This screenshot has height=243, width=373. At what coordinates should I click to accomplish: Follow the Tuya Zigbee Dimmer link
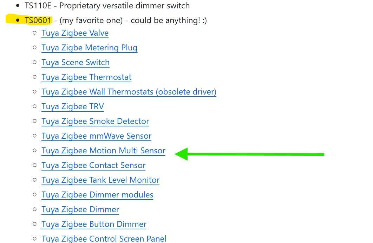(x=80, y=209)
